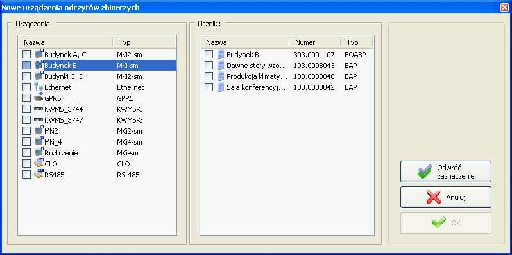Image resolution: width=512 pixels, height=255 pixels.
Task: Click the Odwróć zaznaczenie button
Action: pyautogui.click(x=446, y=171)
